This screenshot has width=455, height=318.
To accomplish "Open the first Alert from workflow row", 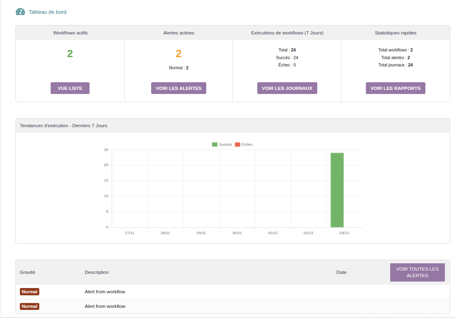I will [105, 292].
